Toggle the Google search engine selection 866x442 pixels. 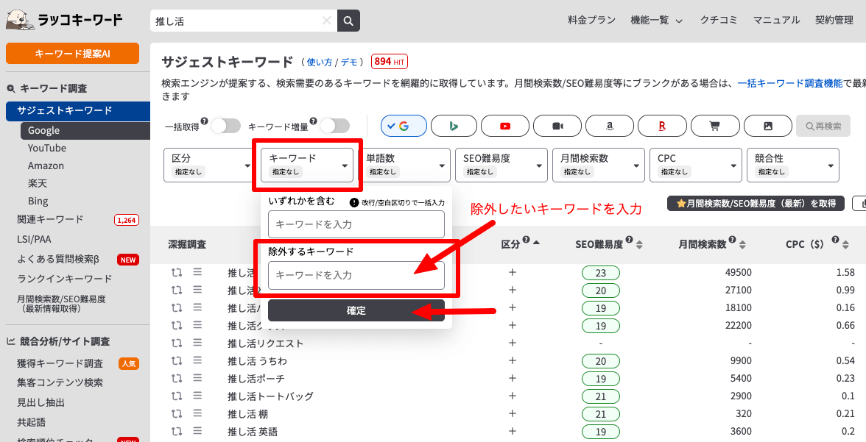pos(404,126)
